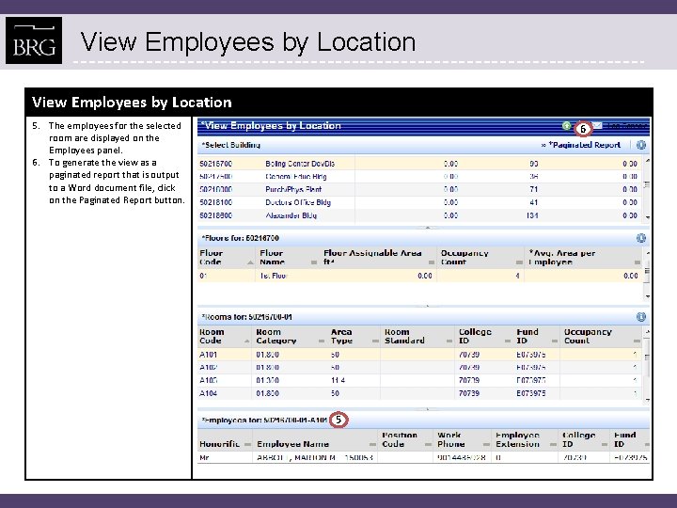Sort by Work Phone column header

tap(450, 439)
